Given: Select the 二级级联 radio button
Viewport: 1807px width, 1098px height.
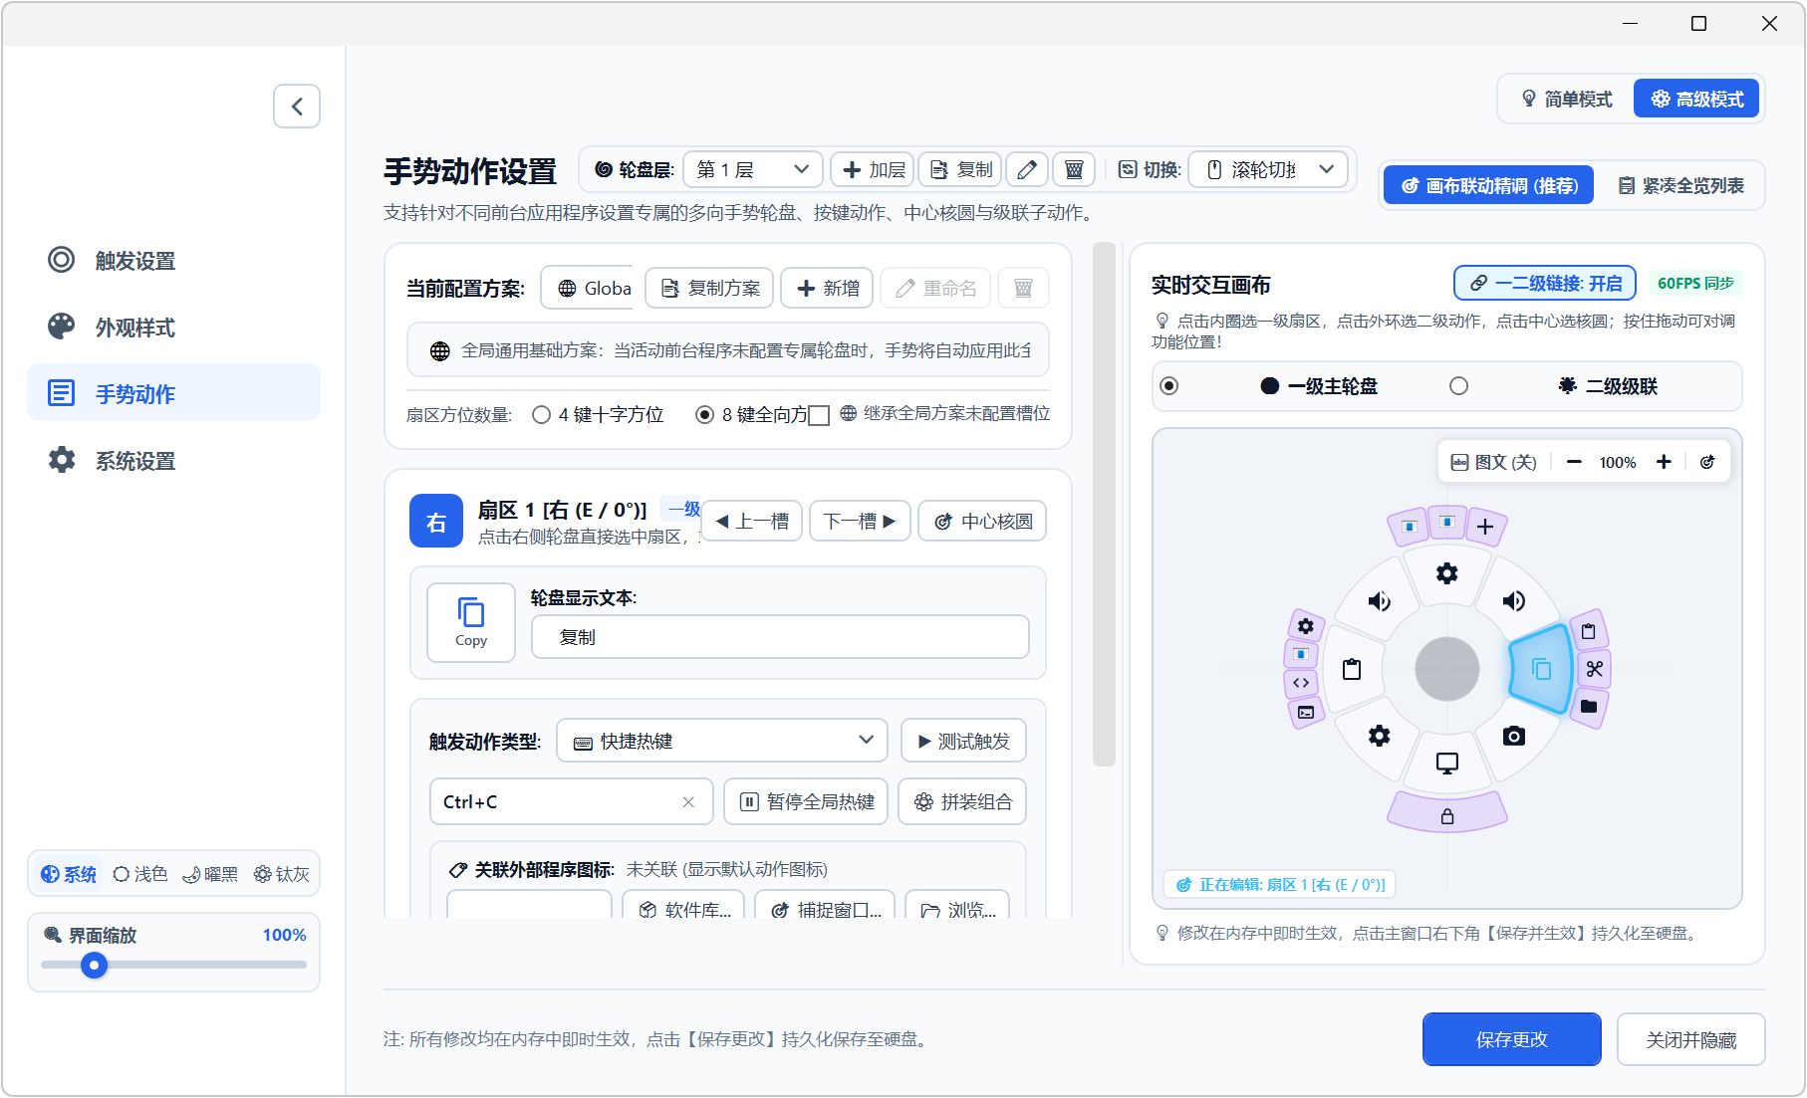Looking at the screenshot, I should (1458, 386).
